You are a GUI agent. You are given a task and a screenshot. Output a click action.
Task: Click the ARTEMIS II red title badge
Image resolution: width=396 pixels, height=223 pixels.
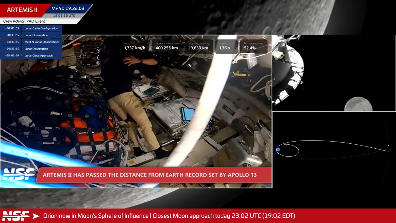pyautogui.click(x=22, y=10)
